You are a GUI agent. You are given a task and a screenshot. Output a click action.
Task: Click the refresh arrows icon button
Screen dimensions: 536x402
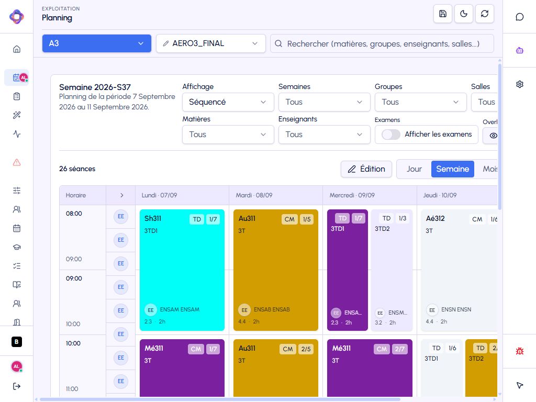tap(484, 14)
